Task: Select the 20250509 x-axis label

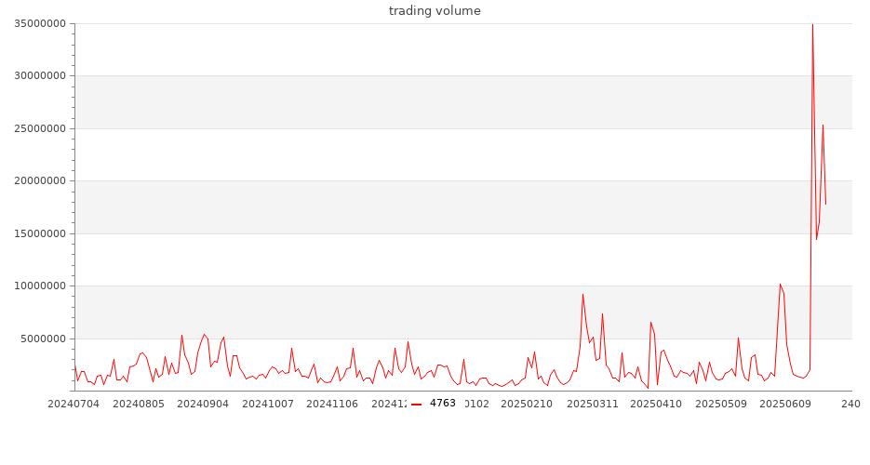Action: tap(721, 404)
